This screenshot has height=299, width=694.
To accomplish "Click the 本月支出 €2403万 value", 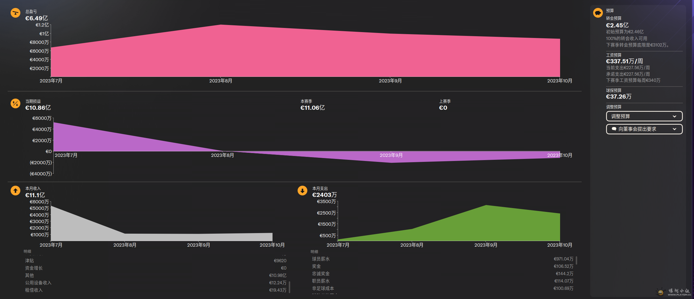I will pyautogui.click(x=324, y=195).
